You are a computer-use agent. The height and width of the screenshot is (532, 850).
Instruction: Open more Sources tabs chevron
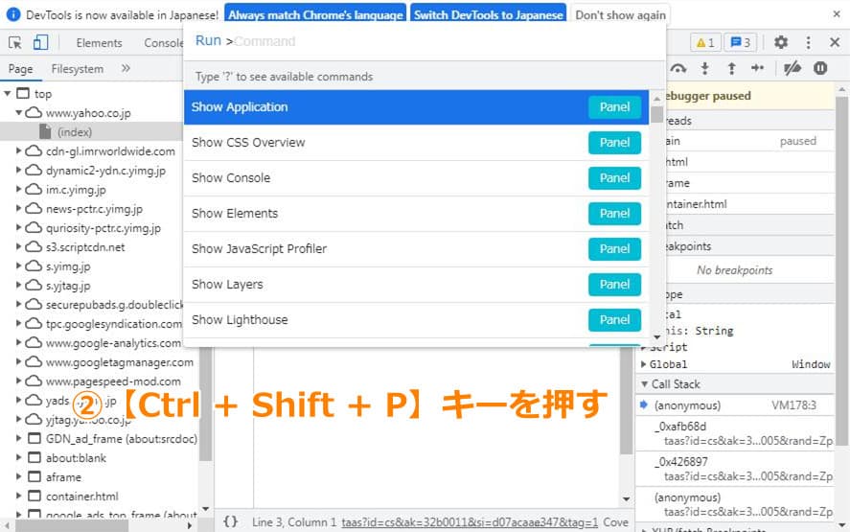tap(126, 68)
